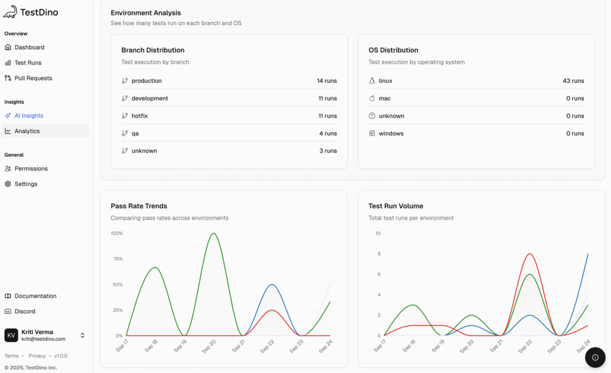Click the TestDino dinosaur logo

[x=11, y=11]
